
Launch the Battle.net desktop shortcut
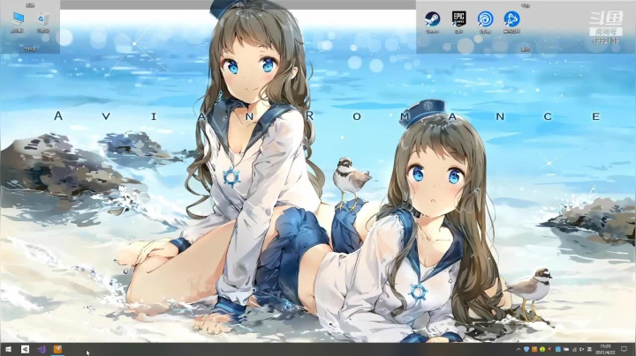pyautogui.click(x=511, y=22)
